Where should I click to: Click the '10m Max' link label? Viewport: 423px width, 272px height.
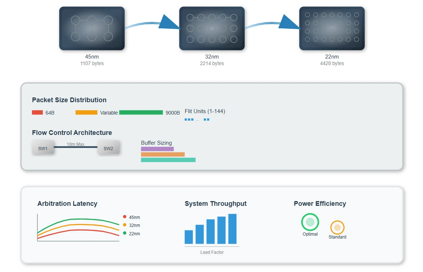coord(76,144)
